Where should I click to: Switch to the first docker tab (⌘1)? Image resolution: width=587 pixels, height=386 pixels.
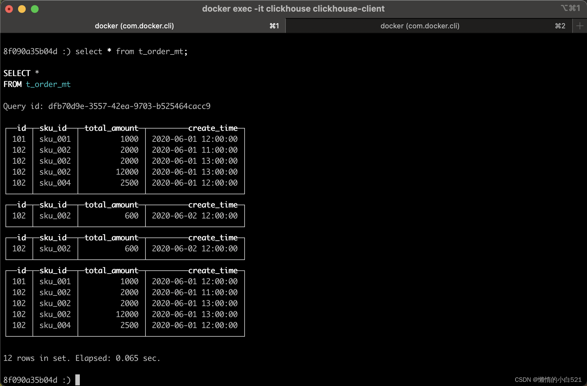(143, 26)
